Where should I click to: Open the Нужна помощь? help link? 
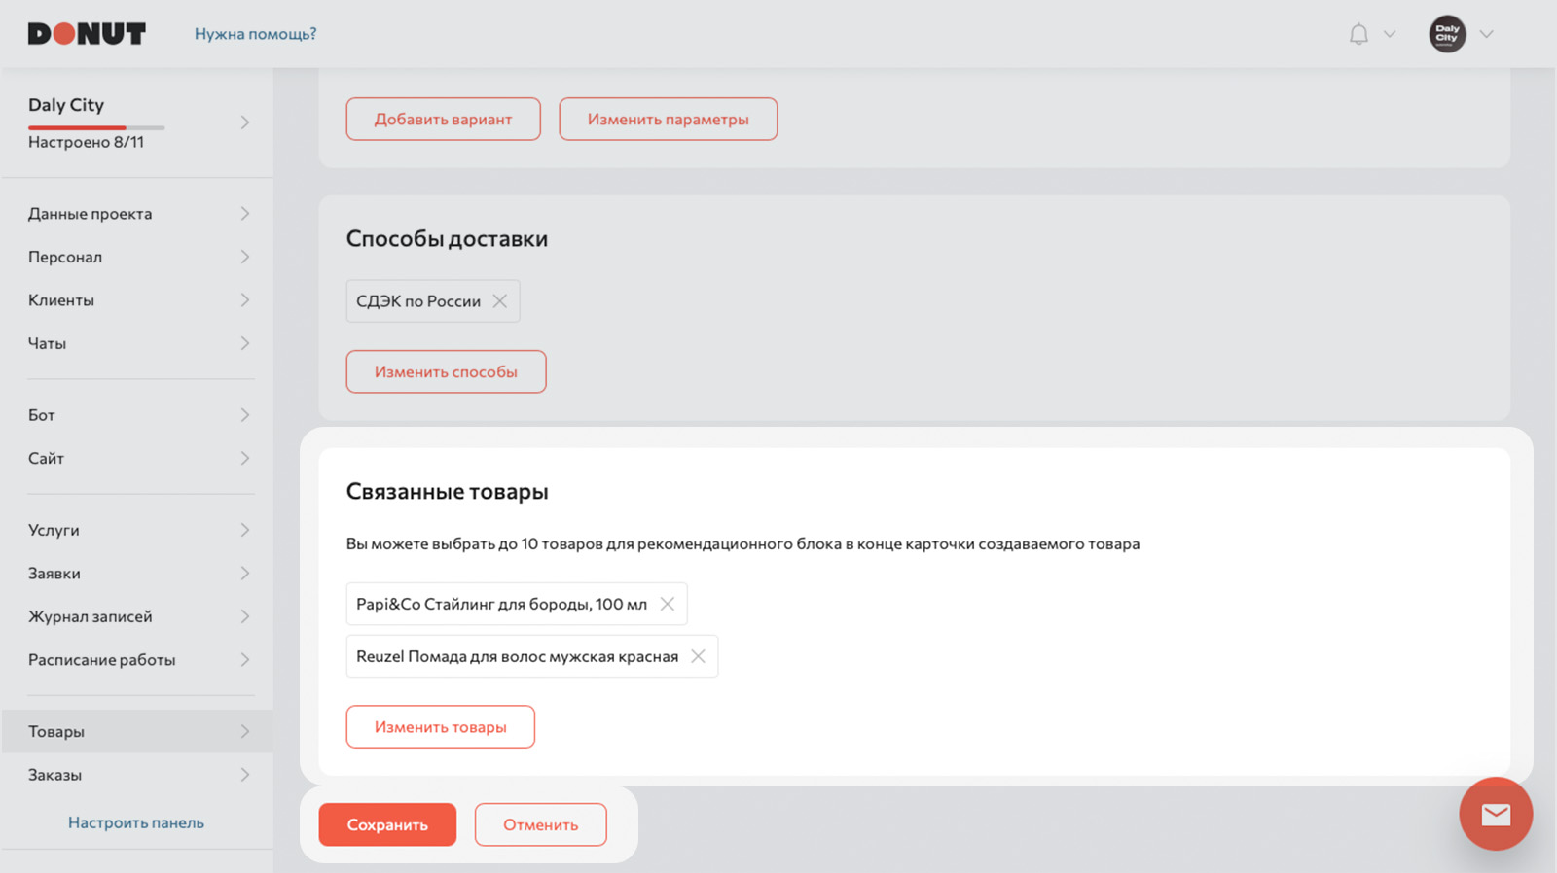click(x=255, y=34)
